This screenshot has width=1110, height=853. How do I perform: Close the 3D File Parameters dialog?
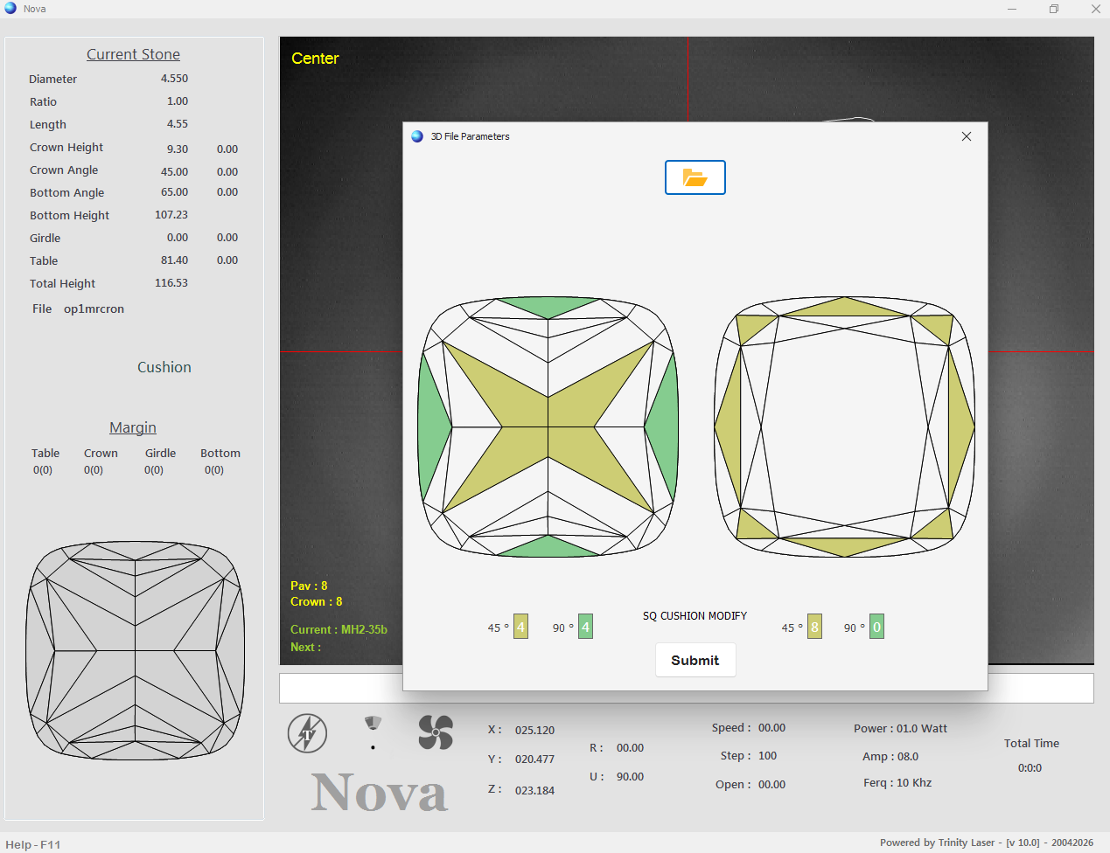tap(966, 136)
